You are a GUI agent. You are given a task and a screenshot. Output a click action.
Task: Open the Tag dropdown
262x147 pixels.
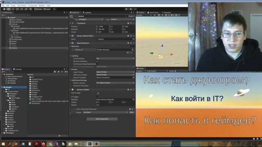point(90,19)
